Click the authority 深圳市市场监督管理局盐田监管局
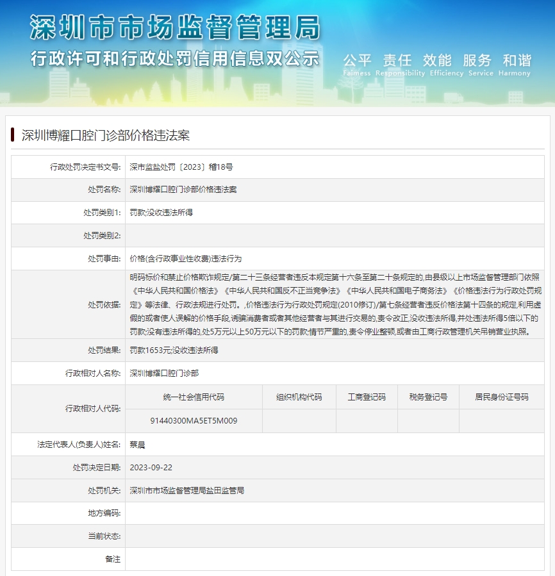The width and height of the screenshot is (555, 576). (x=186, y=491)
